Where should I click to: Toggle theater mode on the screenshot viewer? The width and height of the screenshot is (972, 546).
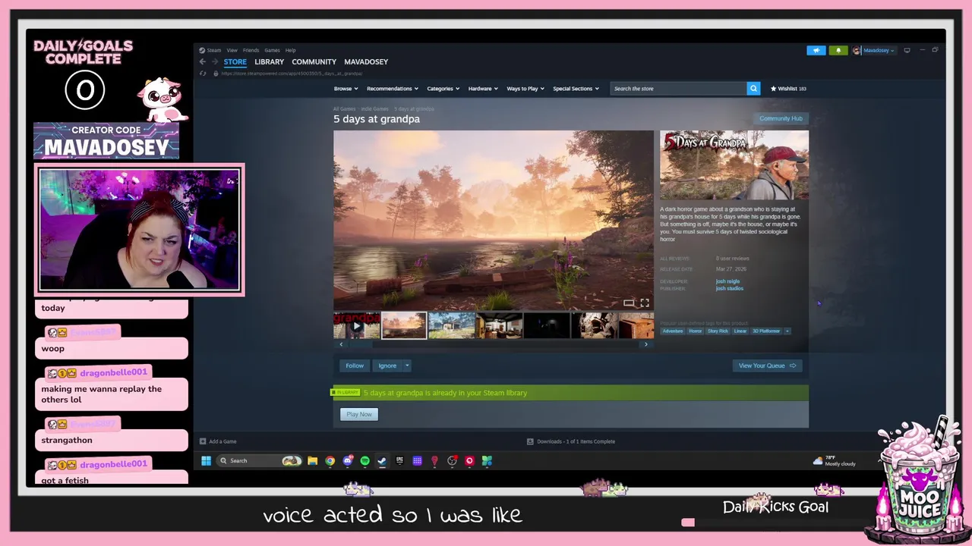629,303
